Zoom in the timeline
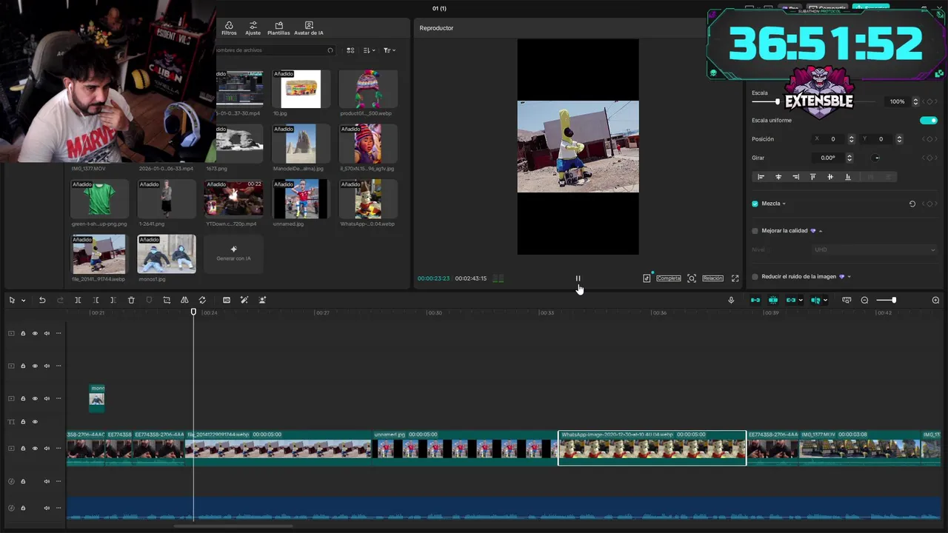The width and height of the screenshot is (948, 533). click(935, 300)
